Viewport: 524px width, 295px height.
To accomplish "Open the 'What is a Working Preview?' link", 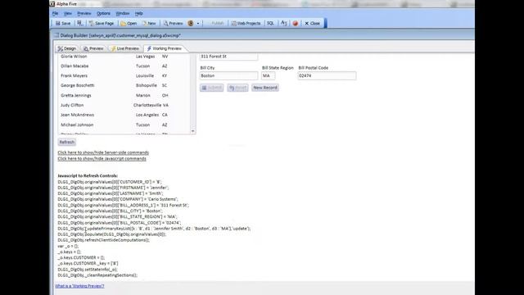I will tap(79, 286).
